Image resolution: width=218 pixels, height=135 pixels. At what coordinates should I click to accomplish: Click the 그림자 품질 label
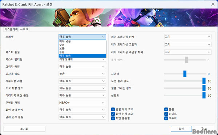click(x=12, y=67)
